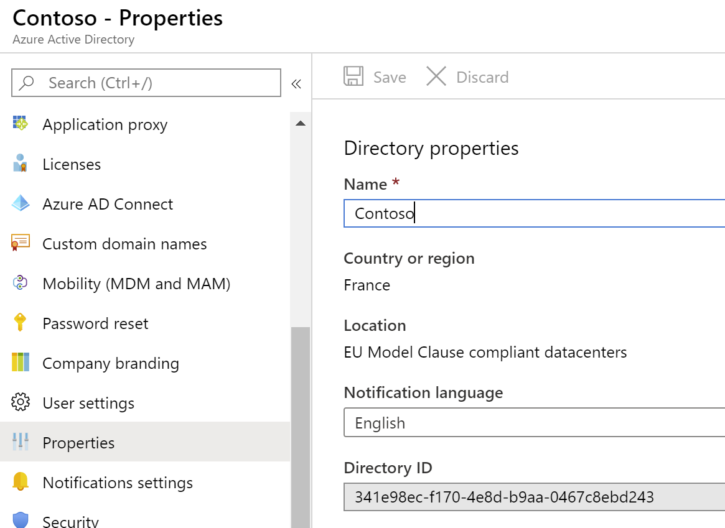Click the Contoso - Properties title
Screen dimensions: 725x528
click(x=118, y=19)
